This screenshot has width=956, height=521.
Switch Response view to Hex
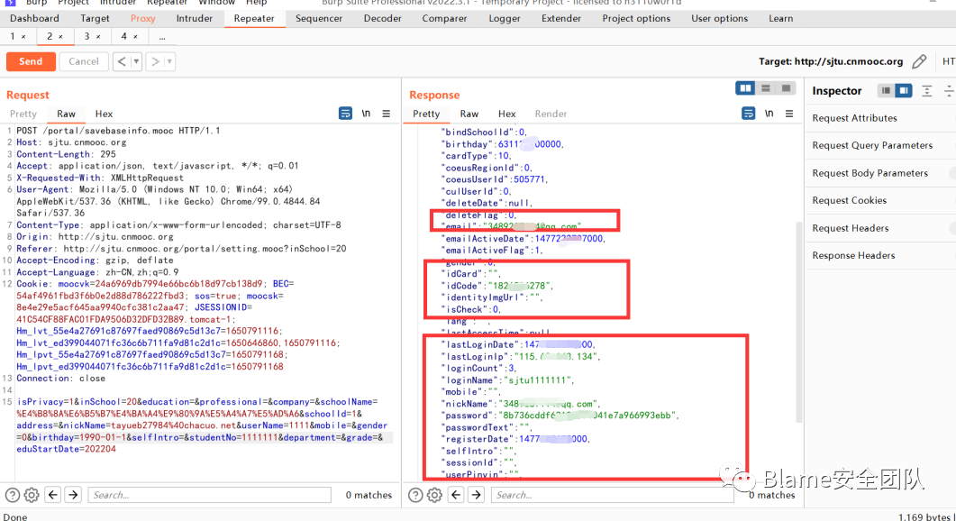coord(506,114)
